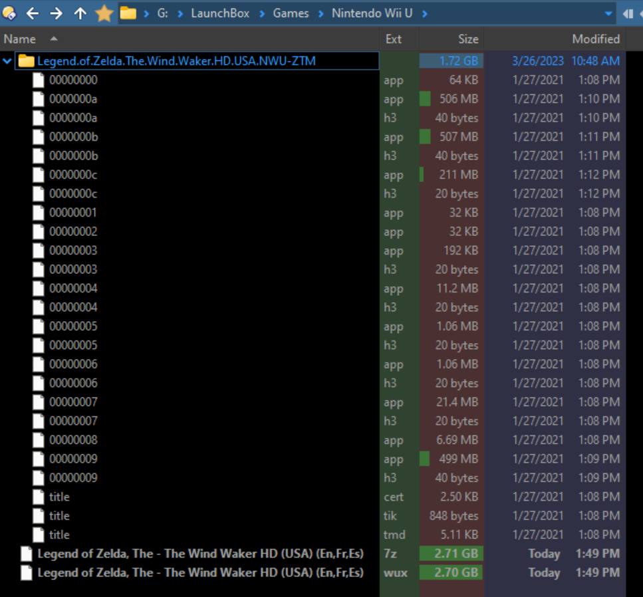Select file 00000002
The width and height of the screenshot is (643, 597).
[73, 231]
